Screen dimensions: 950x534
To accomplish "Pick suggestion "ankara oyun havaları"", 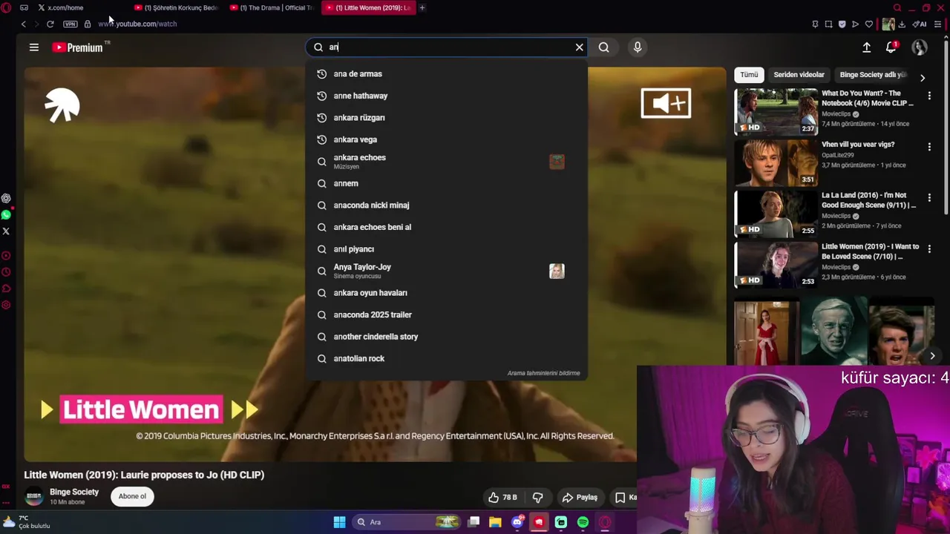I will click(446, 293).
